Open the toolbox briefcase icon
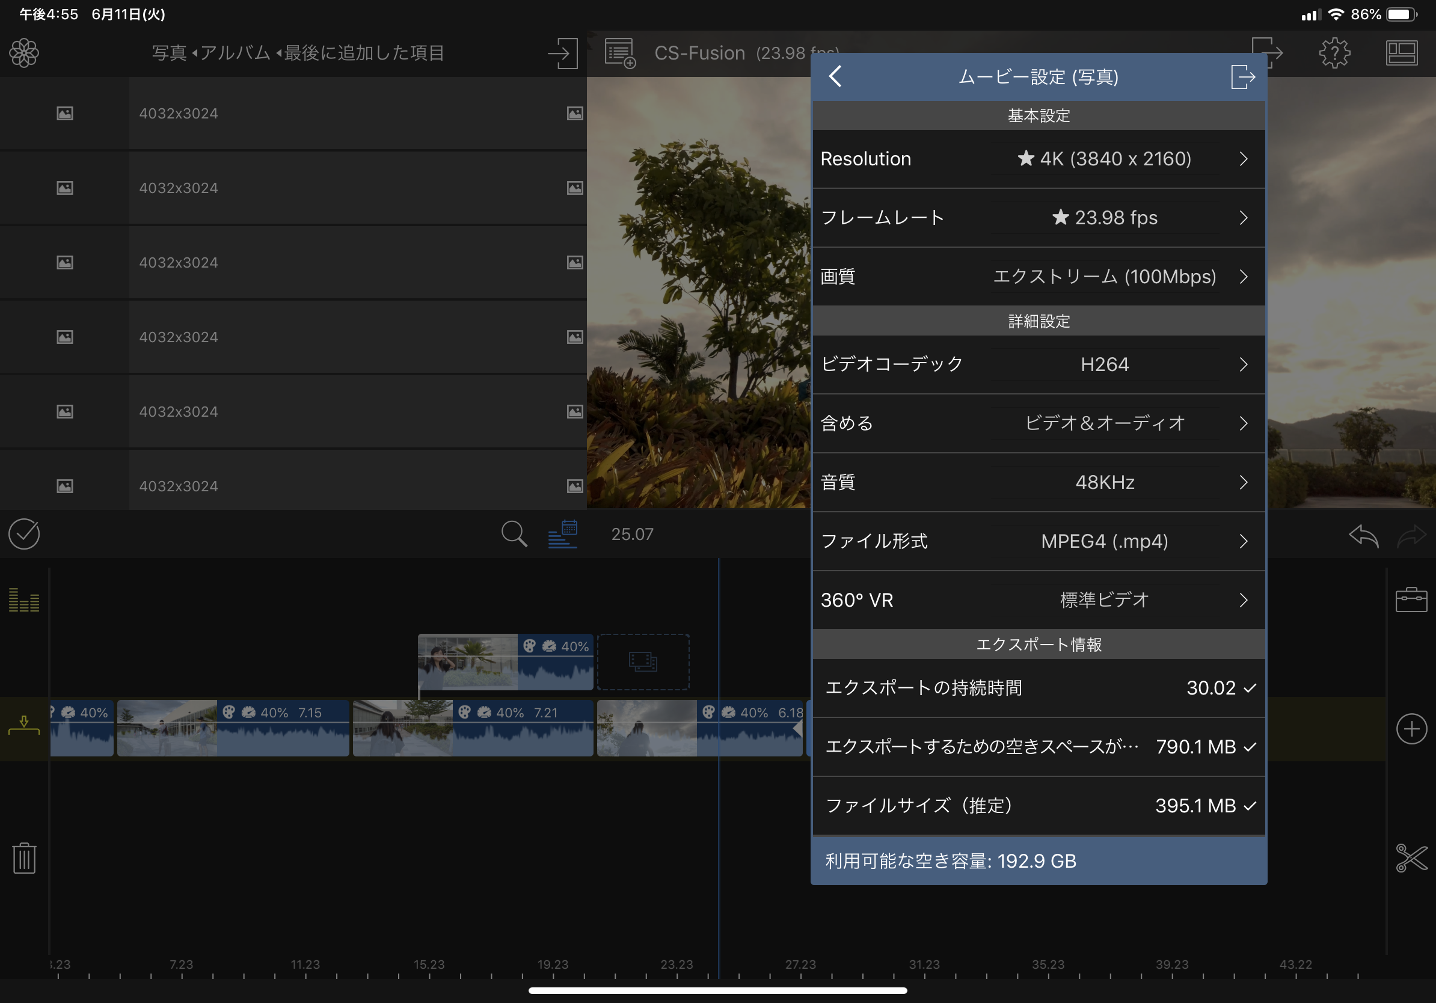The width and height of the screenshot is (1436, 1003). click(x=1411, y=599)
